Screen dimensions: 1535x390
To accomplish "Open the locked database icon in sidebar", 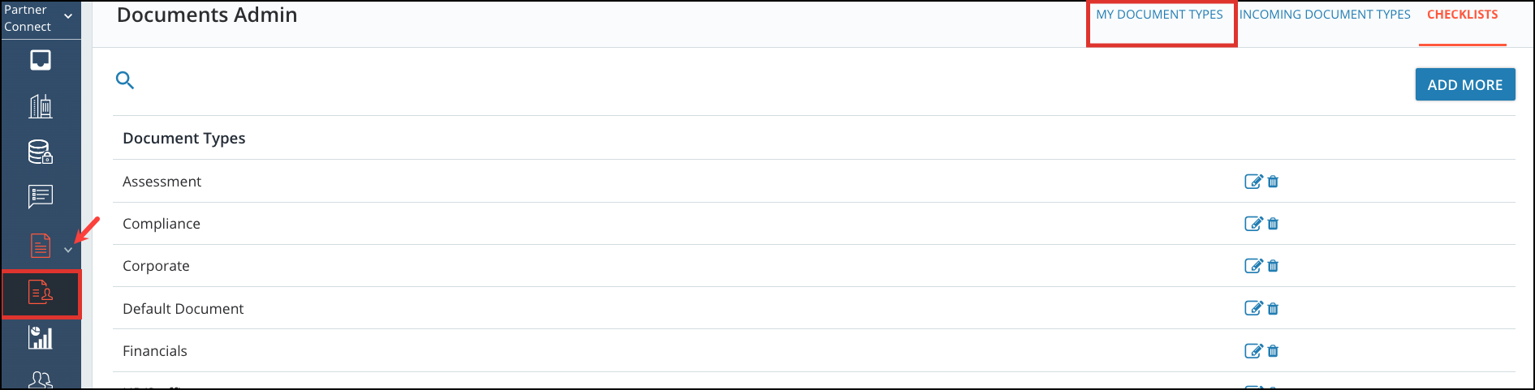I will tap(41, 152).
